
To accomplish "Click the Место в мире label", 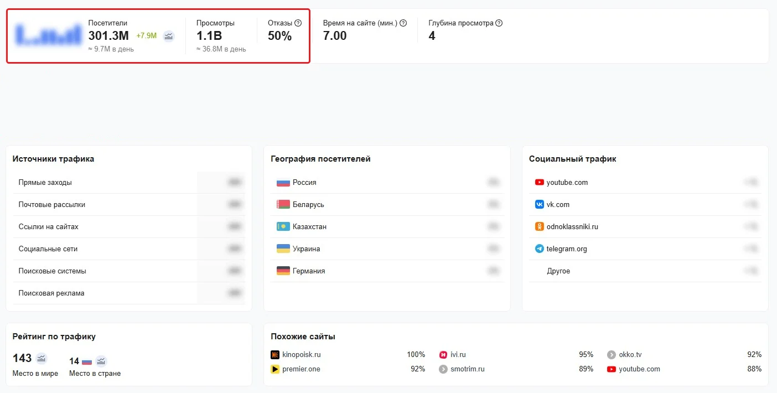I will [x=35, y=374].
